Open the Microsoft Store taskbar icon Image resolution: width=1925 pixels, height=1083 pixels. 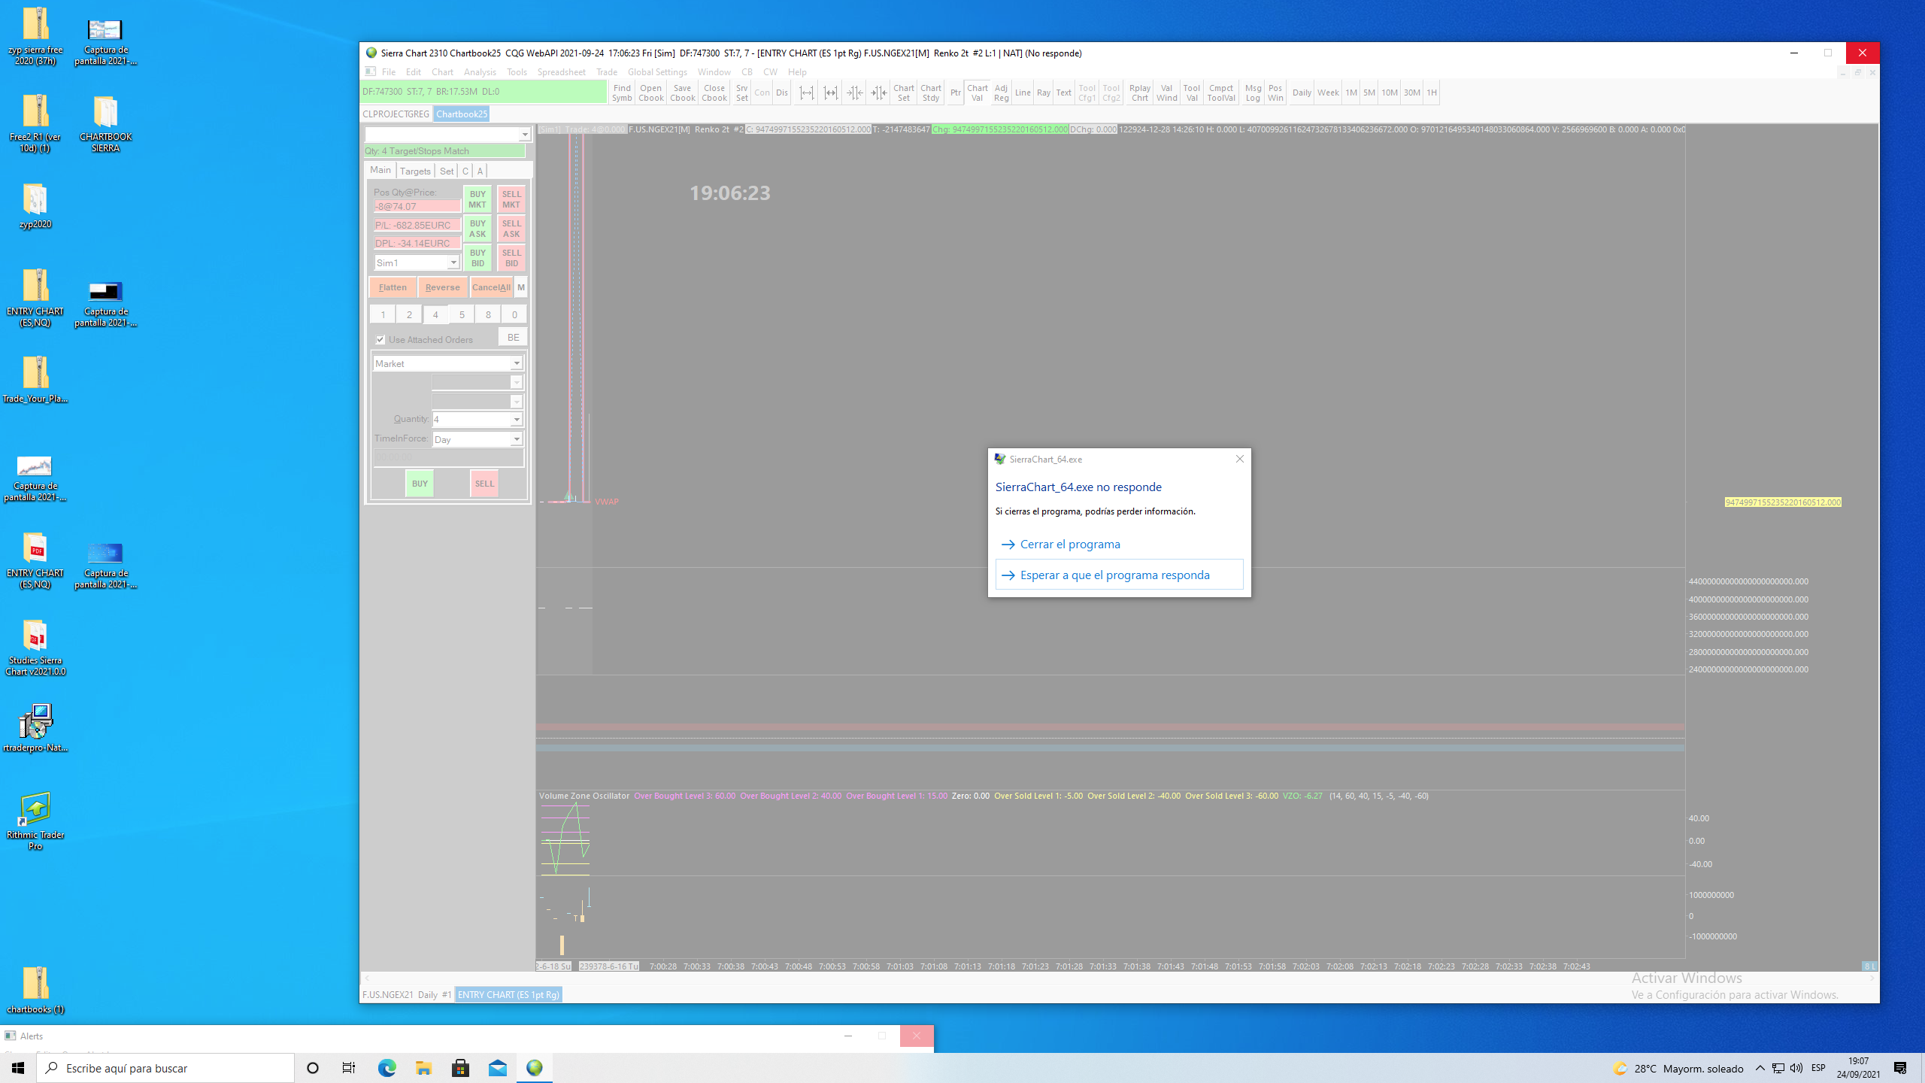click(x=460, y=1068)
